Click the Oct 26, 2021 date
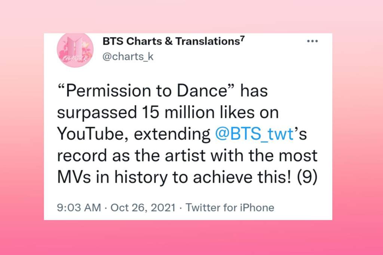 click(143, 208)
